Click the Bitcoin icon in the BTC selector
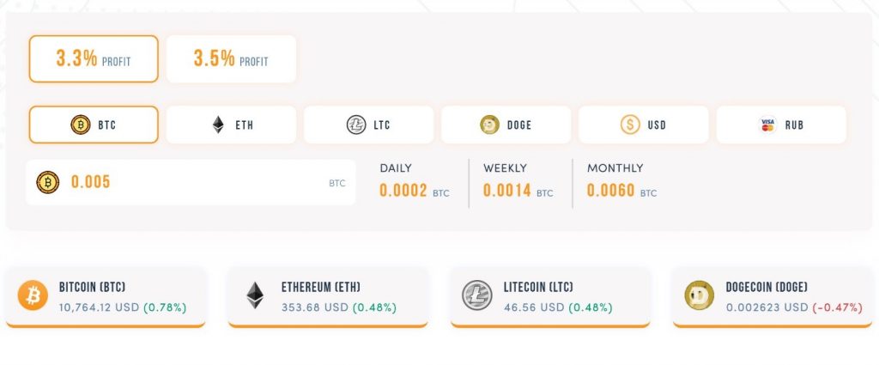The image size is (879, 365). (x=80, y=125)
